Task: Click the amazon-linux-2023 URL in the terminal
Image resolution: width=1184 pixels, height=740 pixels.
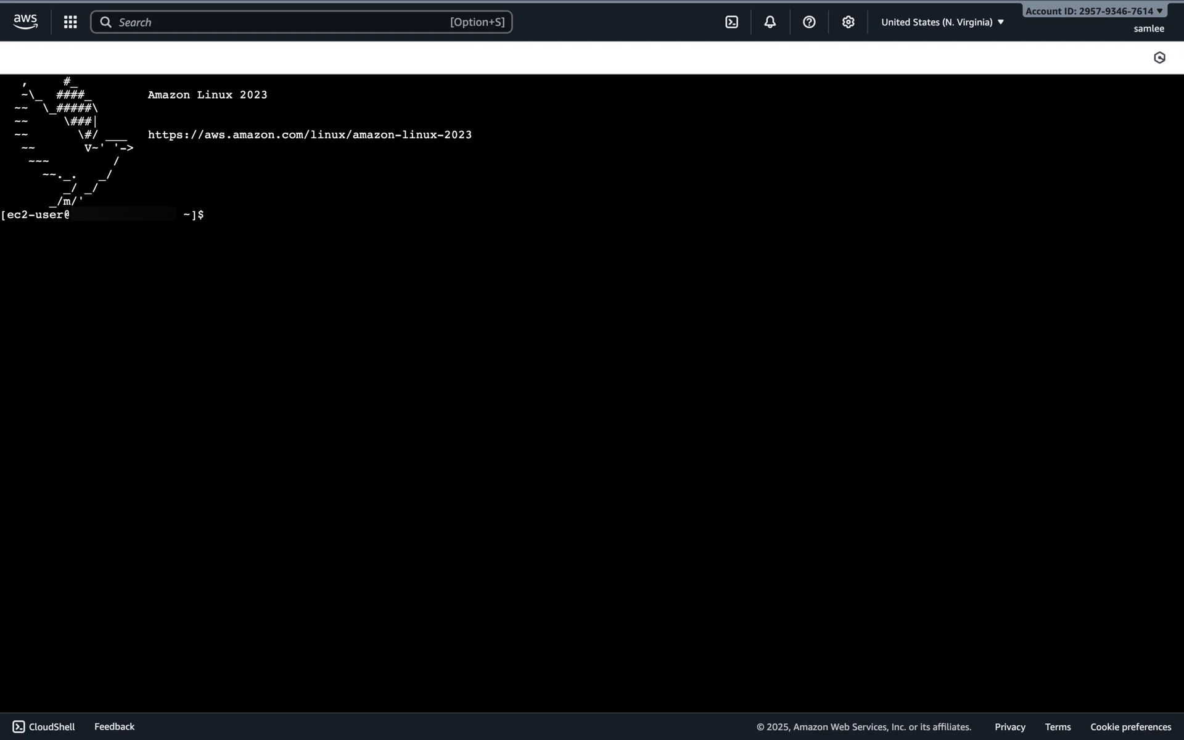Action: pos(310,134)
